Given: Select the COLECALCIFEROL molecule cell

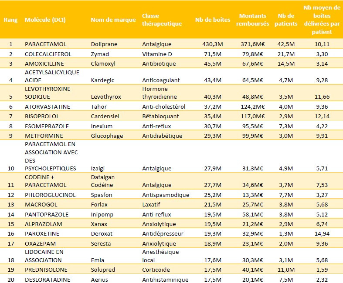Looking at the screenshot, I should click(48, 54).
